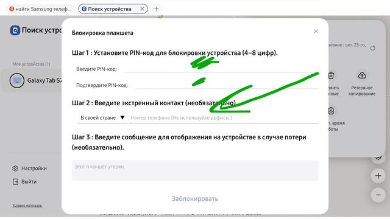Close the 'Поиск устройства' tab
The width and height of the screenshot is (390, 219).
click(x=142, y=9)
